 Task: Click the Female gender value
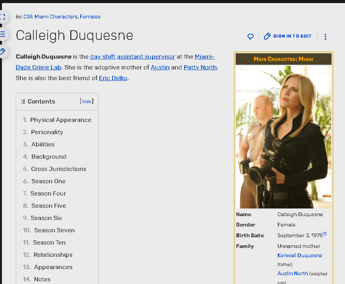coord(286,225)
